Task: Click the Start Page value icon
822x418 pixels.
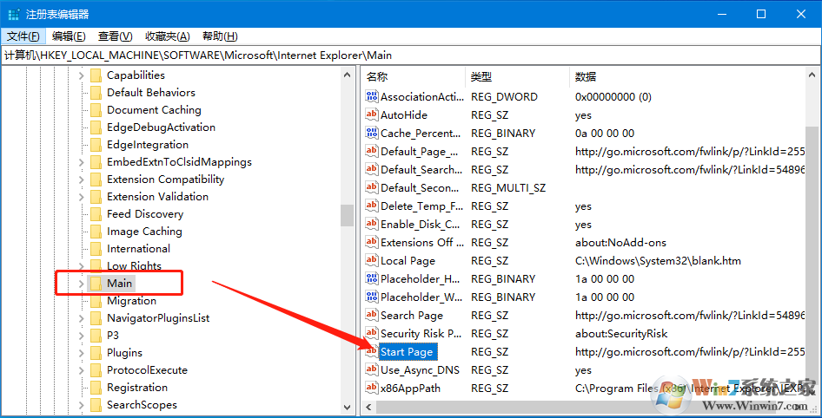Action: coord(372,352)
